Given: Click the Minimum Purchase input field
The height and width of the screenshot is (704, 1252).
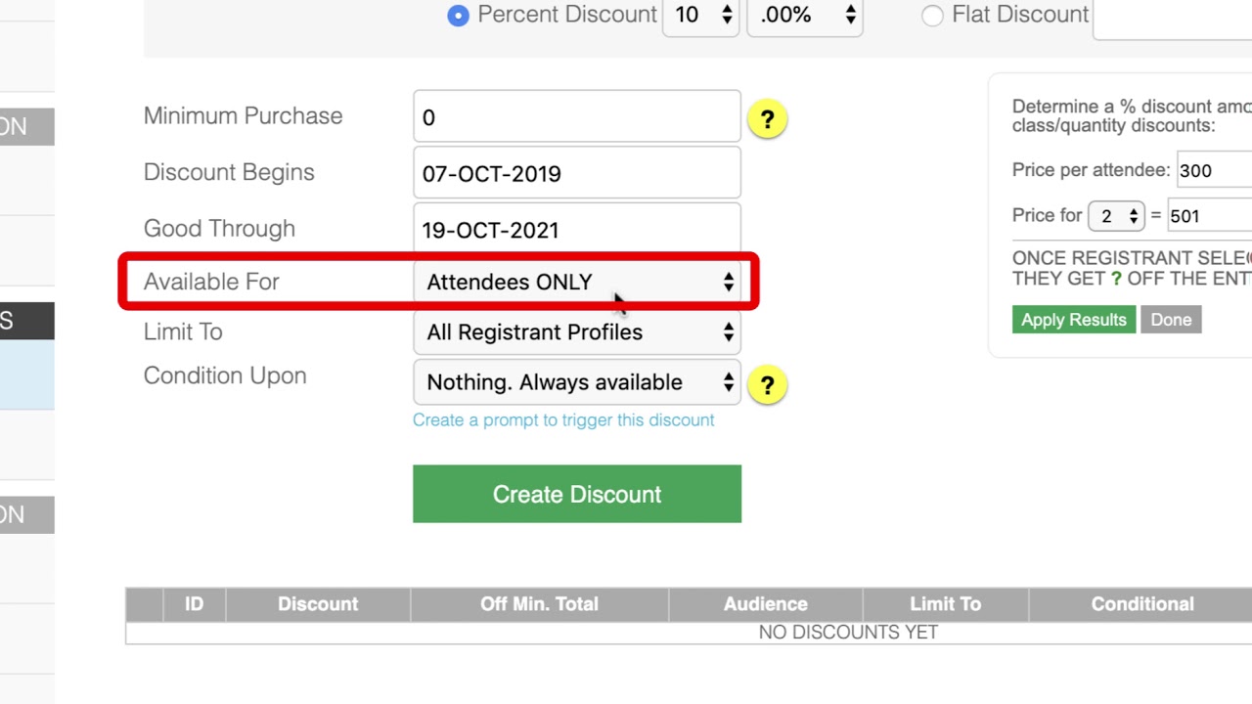Looking at the screenshot, I should click(577, 117).
